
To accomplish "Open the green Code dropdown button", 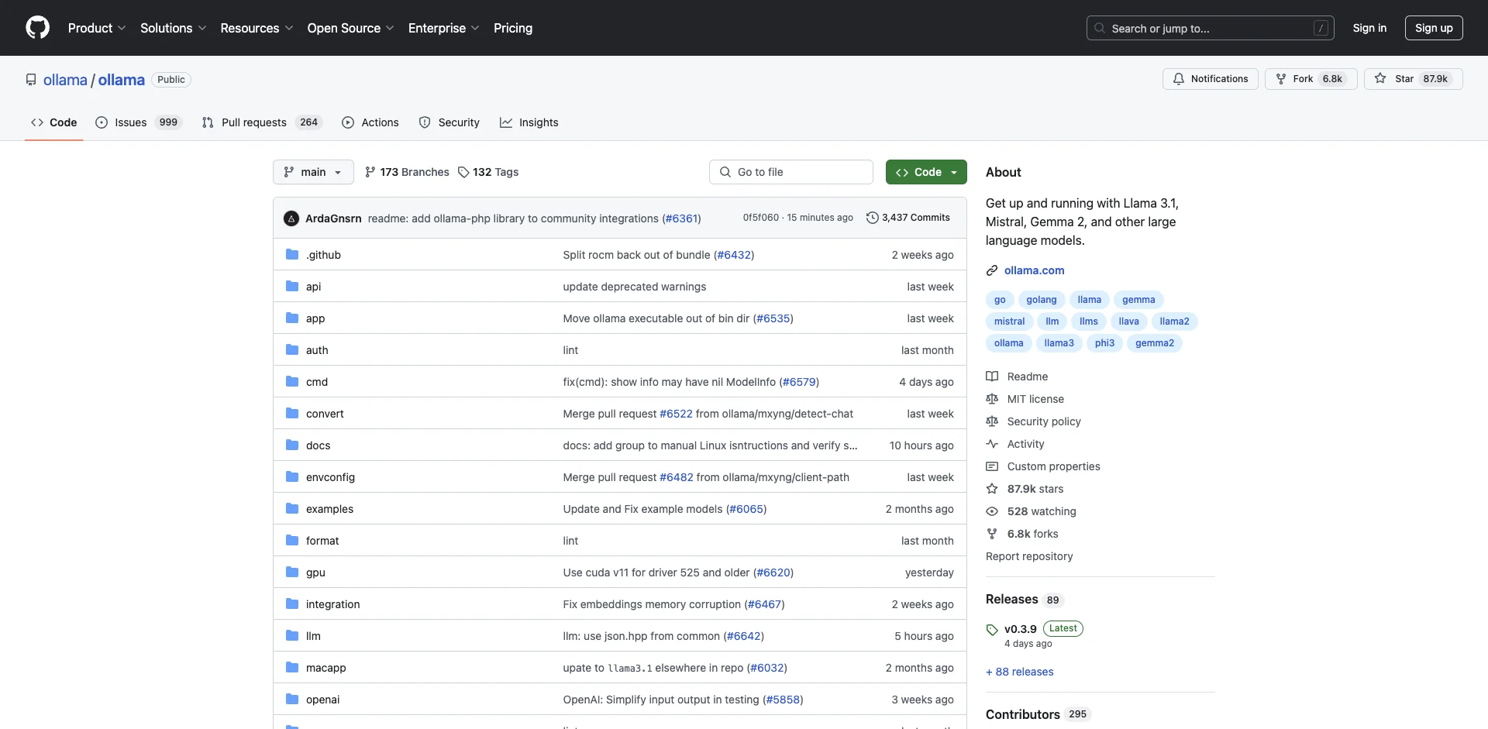I will coord(926,172).
